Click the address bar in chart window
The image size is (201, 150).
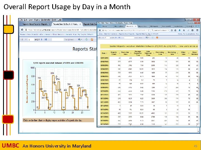coord(61,30)
